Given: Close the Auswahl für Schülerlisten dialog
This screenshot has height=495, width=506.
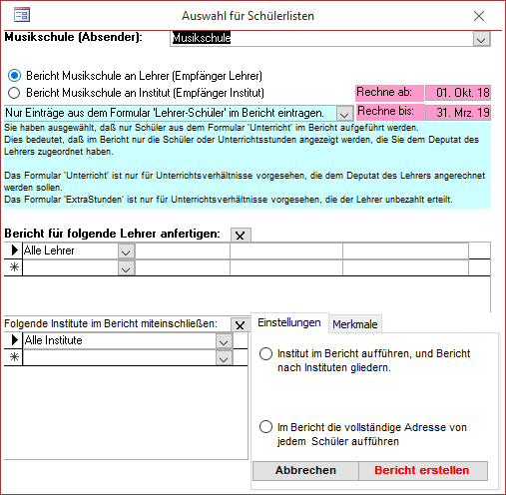Looking at the screenshot, I should coord(479,16).
